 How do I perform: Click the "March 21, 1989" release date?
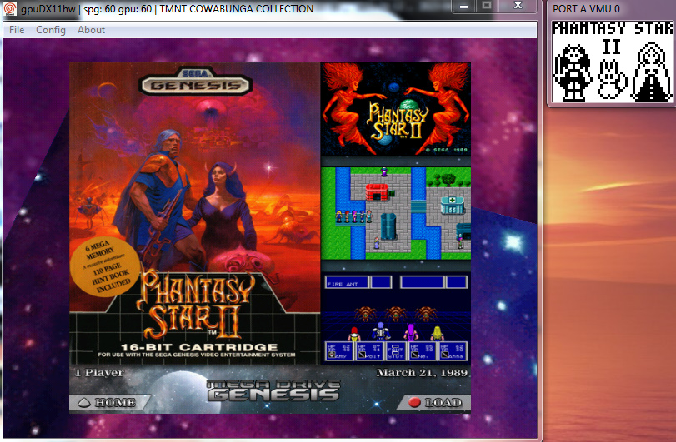point(422,372)
